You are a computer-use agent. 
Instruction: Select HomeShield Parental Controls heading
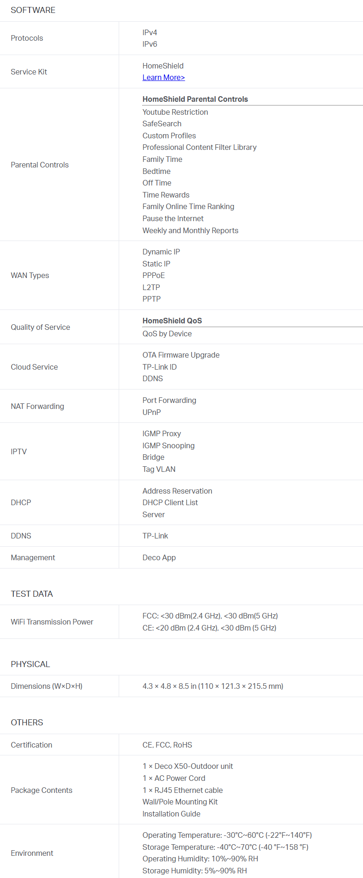pos(195,99)
